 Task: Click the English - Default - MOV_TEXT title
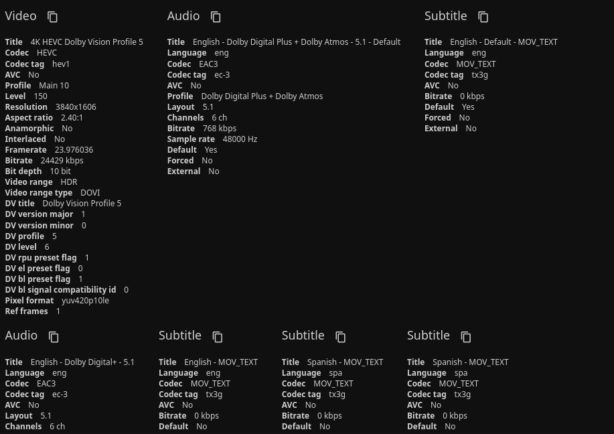(504, 42)
